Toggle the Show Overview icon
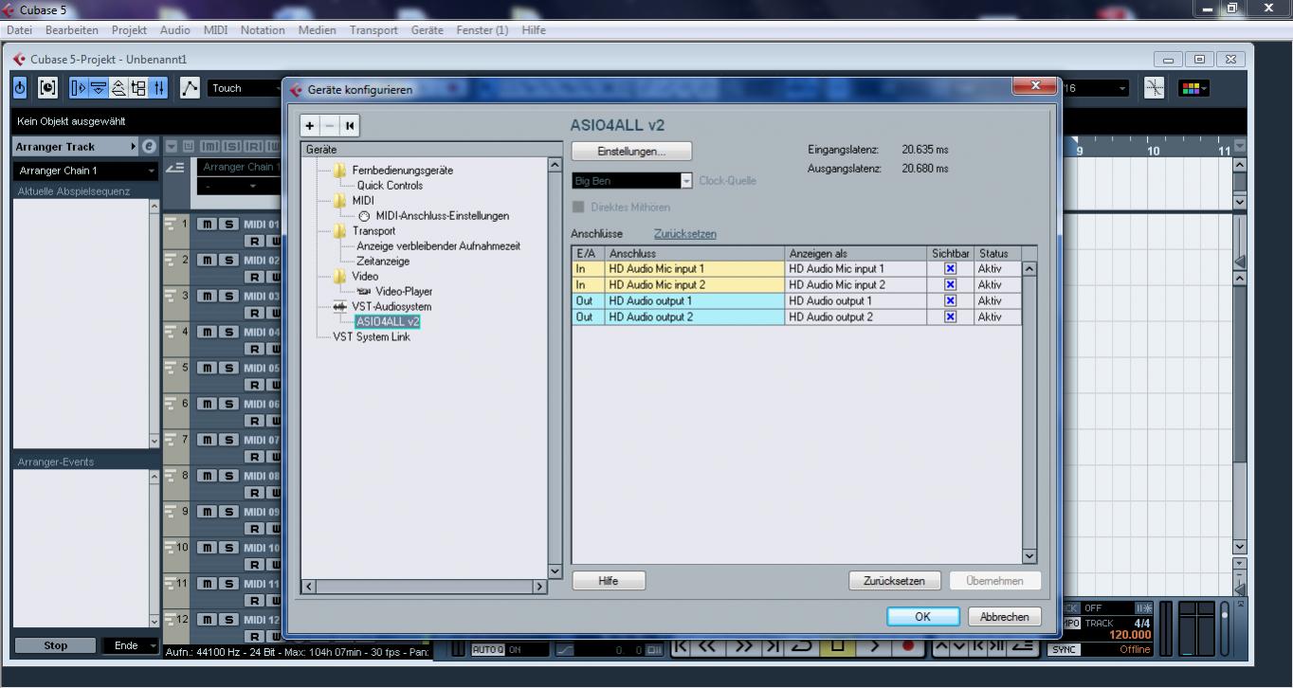 click(x=119, y=88)
